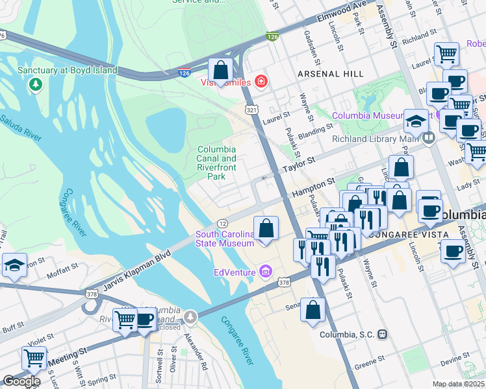The height and width of the screenshot is (389, 486).
Task: Select the coffee cup marker beside West Columbia cart
Action: tap(145, 321)
